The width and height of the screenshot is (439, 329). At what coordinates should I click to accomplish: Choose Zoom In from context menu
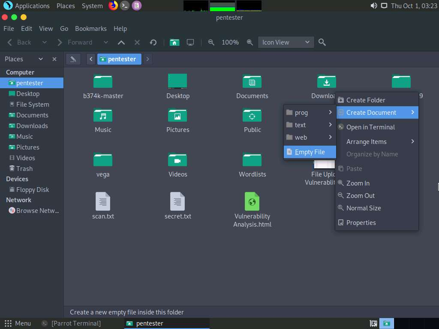pyautogui.click(x=377, y=183)
